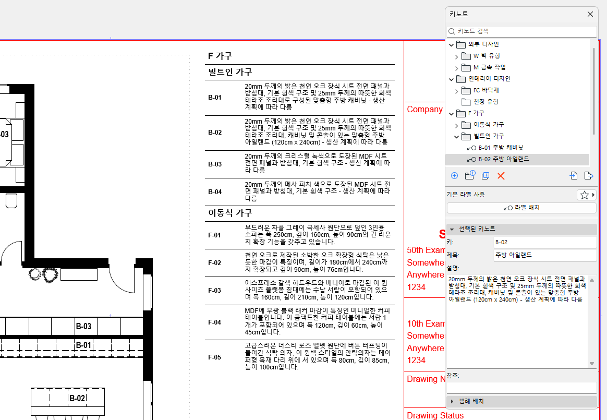The height and width of the screenshot is (420, 607).
Task: Click the 외부 디자인 folder icon
Action: point(460,44)
